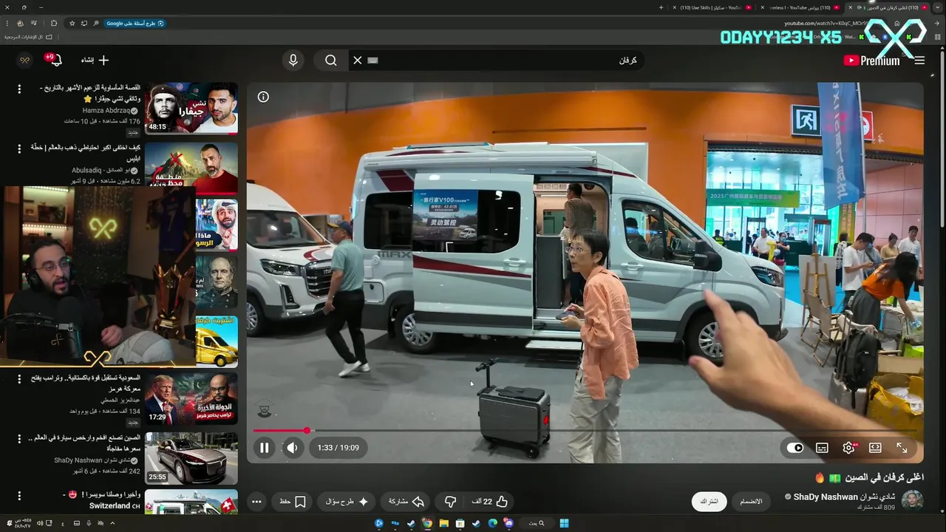Toggle the autoplay switch in the player

(795, 448)
